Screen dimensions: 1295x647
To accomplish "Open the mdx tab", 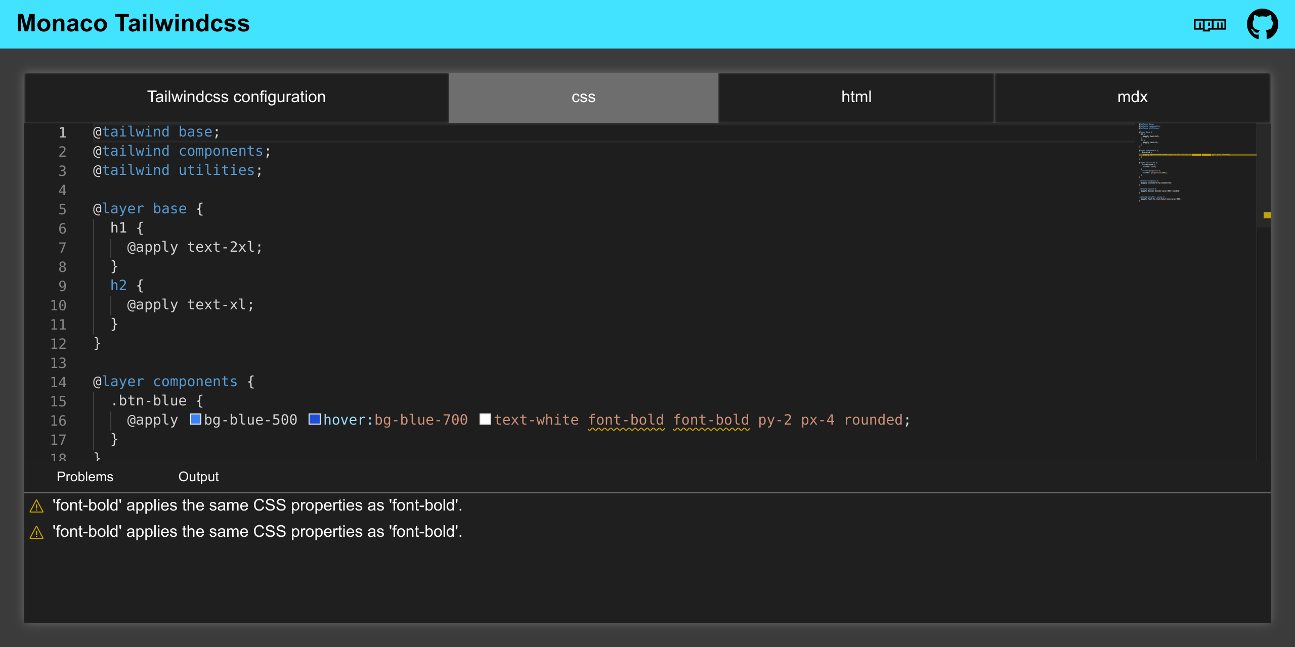I will pos(1132,97).
